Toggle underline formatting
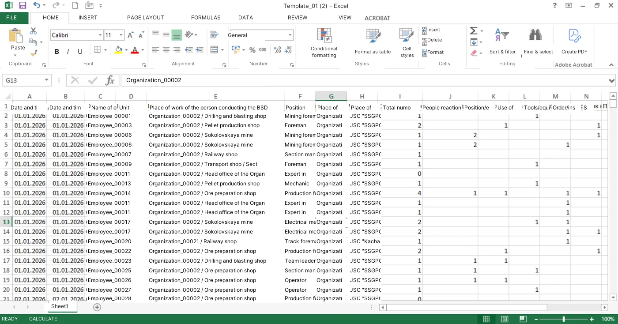Screen dimensions: 618x324 (80, 52)
